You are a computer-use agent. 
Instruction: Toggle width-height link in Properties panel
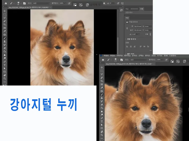(127, 28)
